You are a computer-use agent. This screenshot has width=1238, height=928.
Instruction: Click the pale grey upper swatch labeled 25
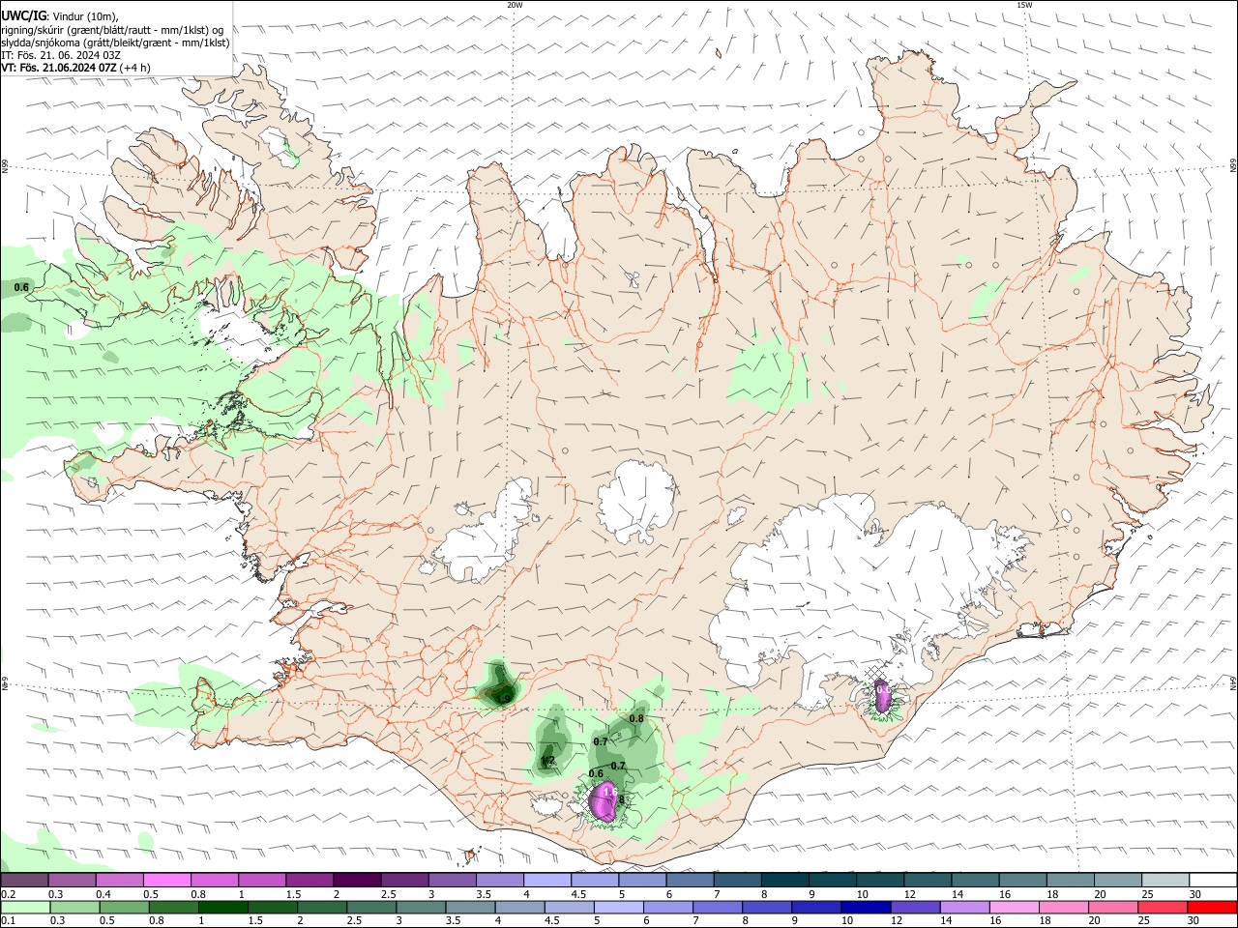[1164, 880]
